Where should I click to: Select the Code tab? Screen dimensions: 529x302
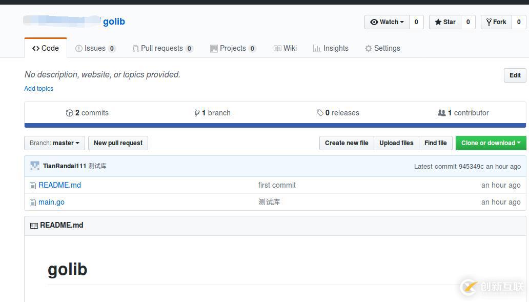coord(46,48)
